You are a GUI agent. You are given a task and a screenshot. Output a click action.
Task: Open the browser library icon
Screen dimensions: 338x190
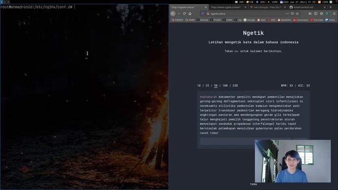point(310,13)
